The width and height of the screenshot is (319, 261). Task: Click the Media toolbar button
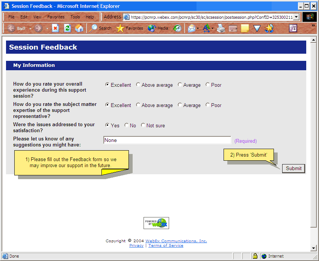[x=158, y=28]
